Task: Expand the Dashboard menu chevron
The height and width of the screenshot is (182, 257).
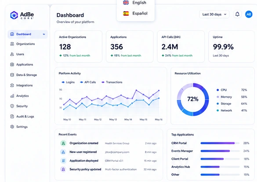Action: click(x=44, y=34)
